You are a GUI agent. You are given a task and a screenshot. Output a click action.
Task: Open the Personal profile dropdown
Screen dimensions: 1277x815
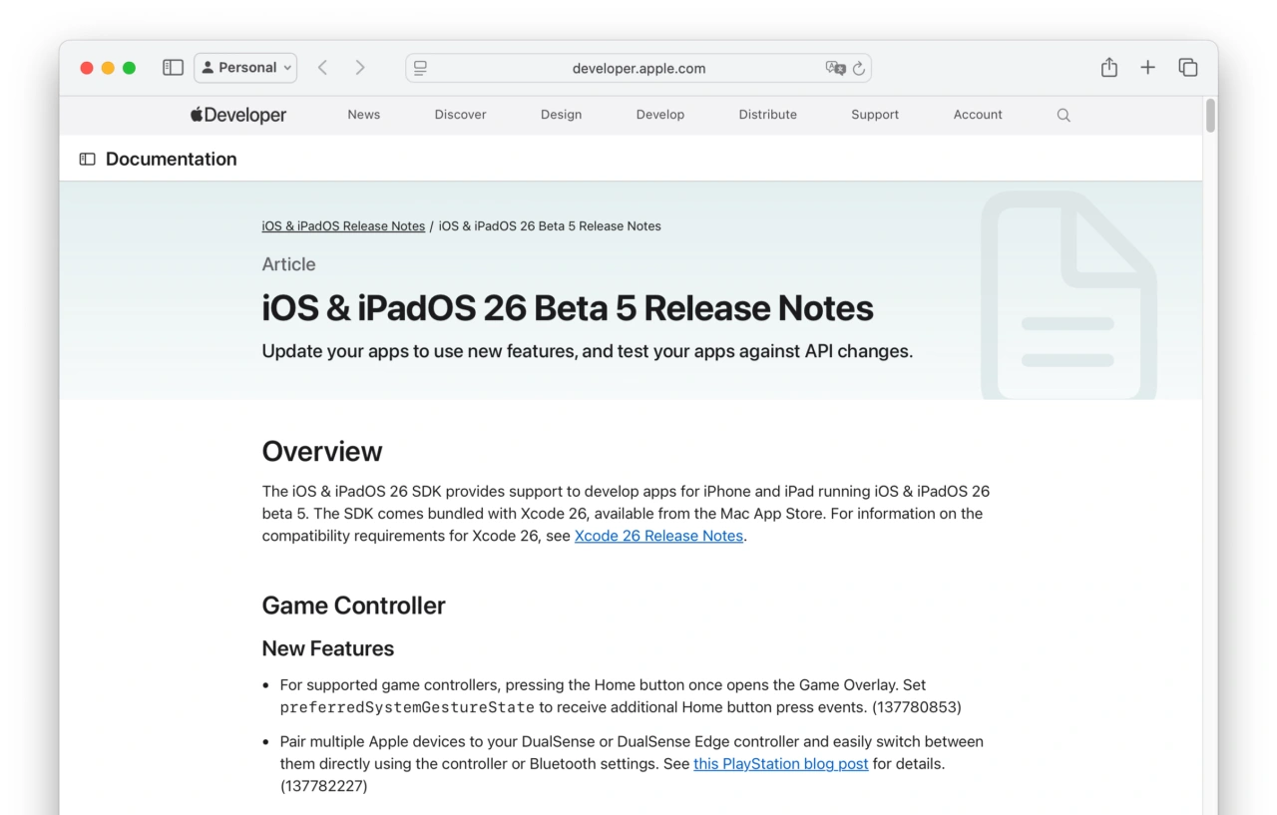245,68
